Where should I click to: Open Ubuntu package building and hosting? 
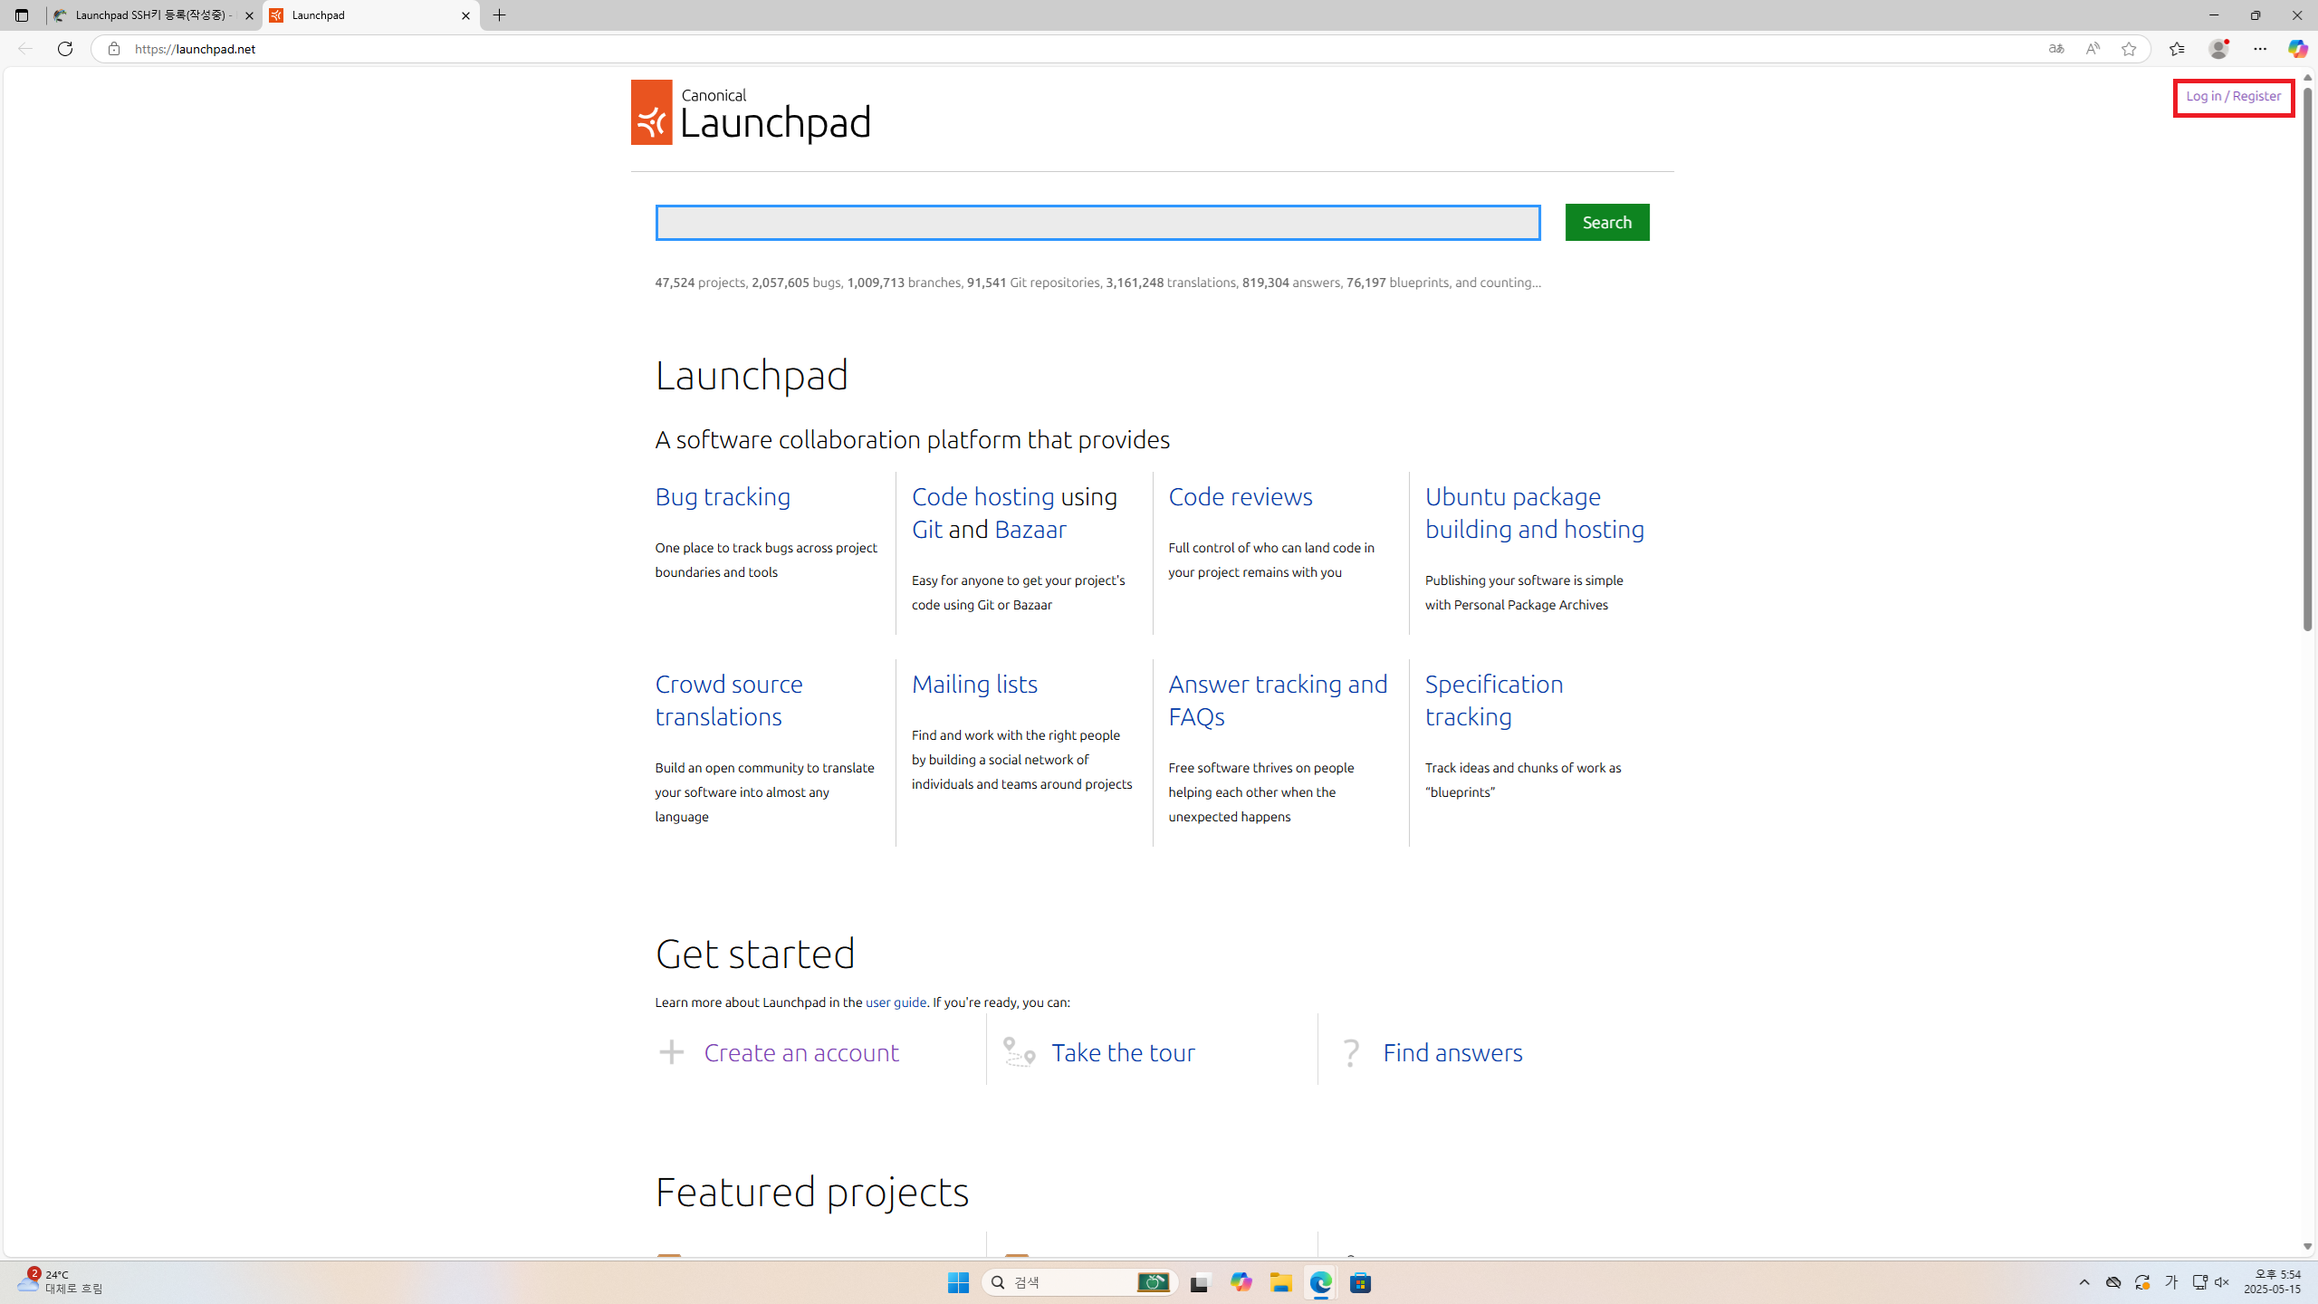[1534, 513]
